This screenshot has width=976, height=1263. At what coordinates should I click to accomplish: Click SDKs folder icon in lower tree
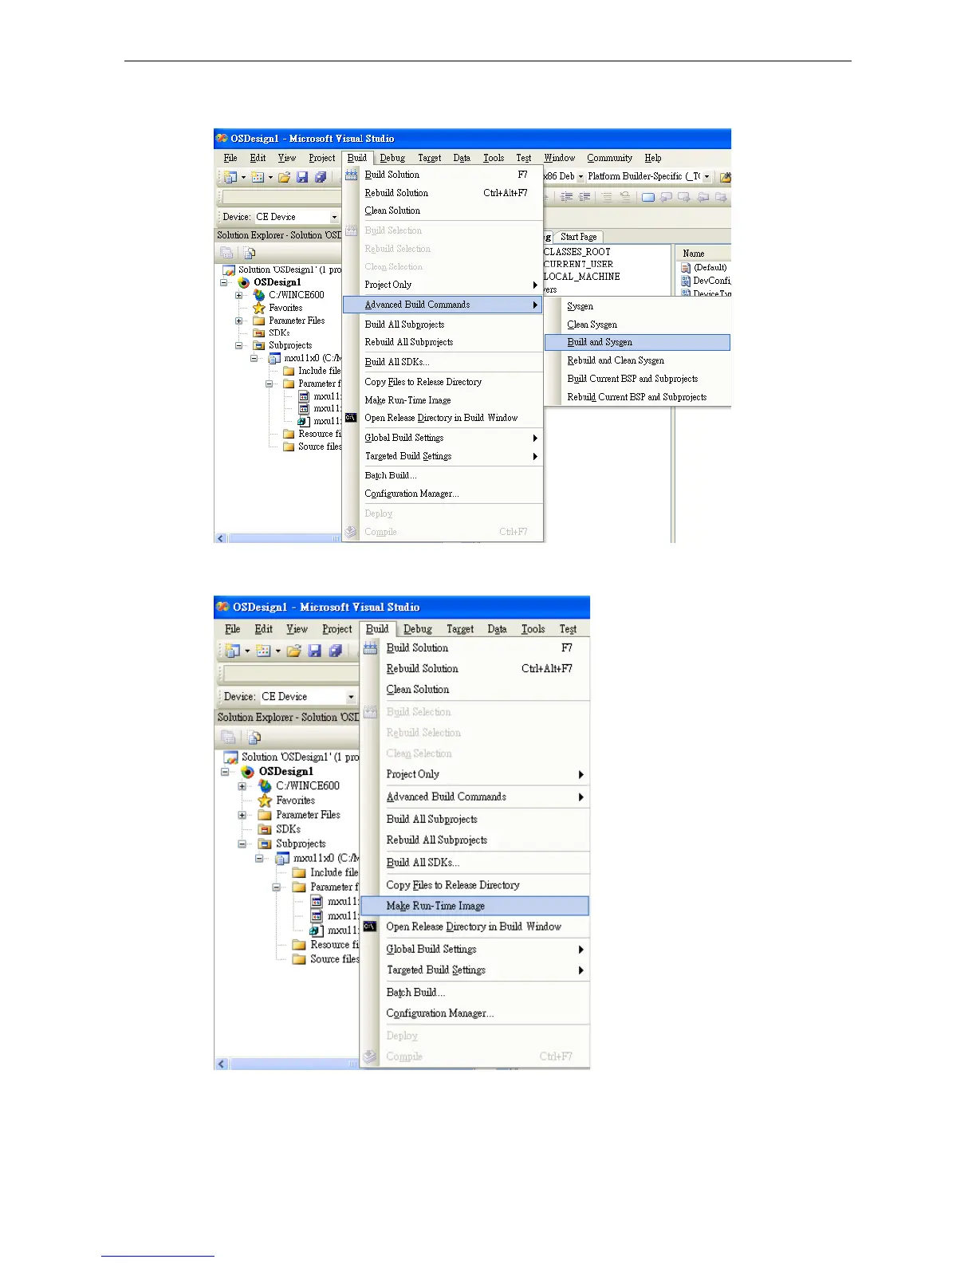pos(265,829)
